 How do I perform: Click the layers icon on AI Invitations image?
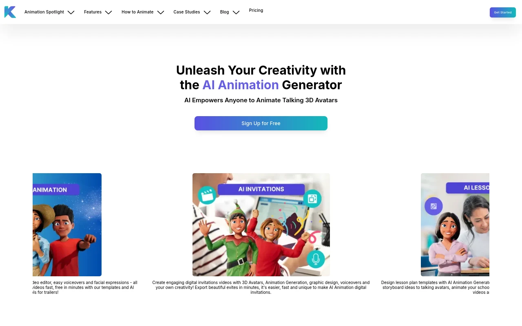[312, 198]
